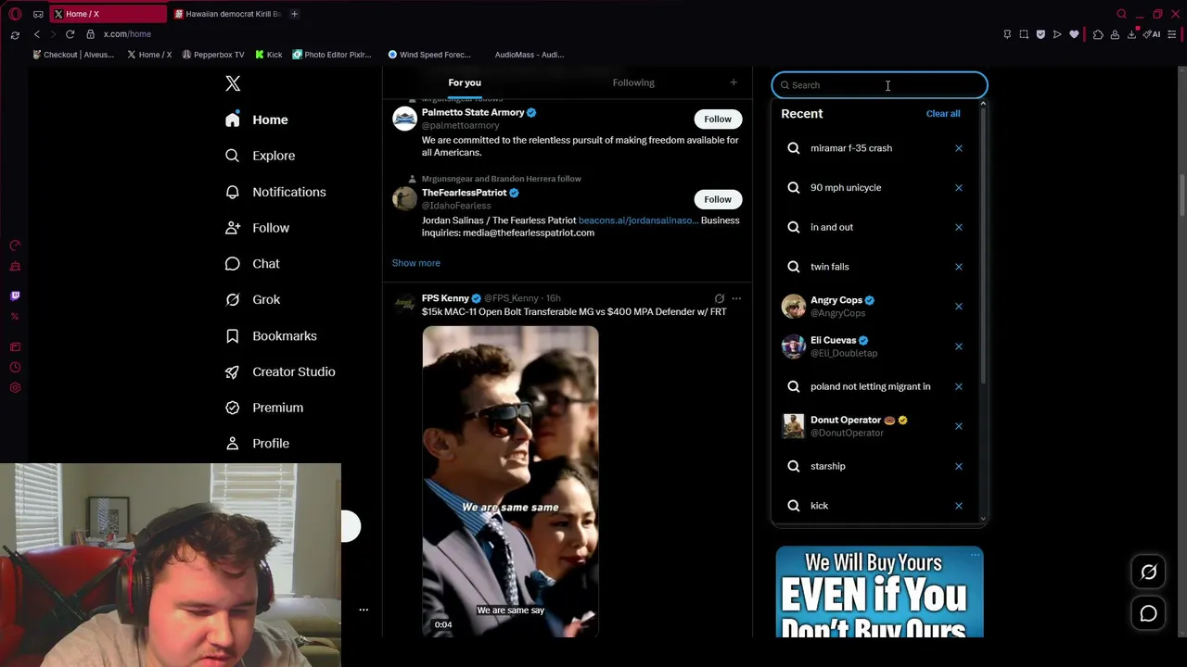Viewport: 1187px width, 667px height.
Task: Open the Photo Editor Pixlr bookmark
Action: click(x=332, y=55)
